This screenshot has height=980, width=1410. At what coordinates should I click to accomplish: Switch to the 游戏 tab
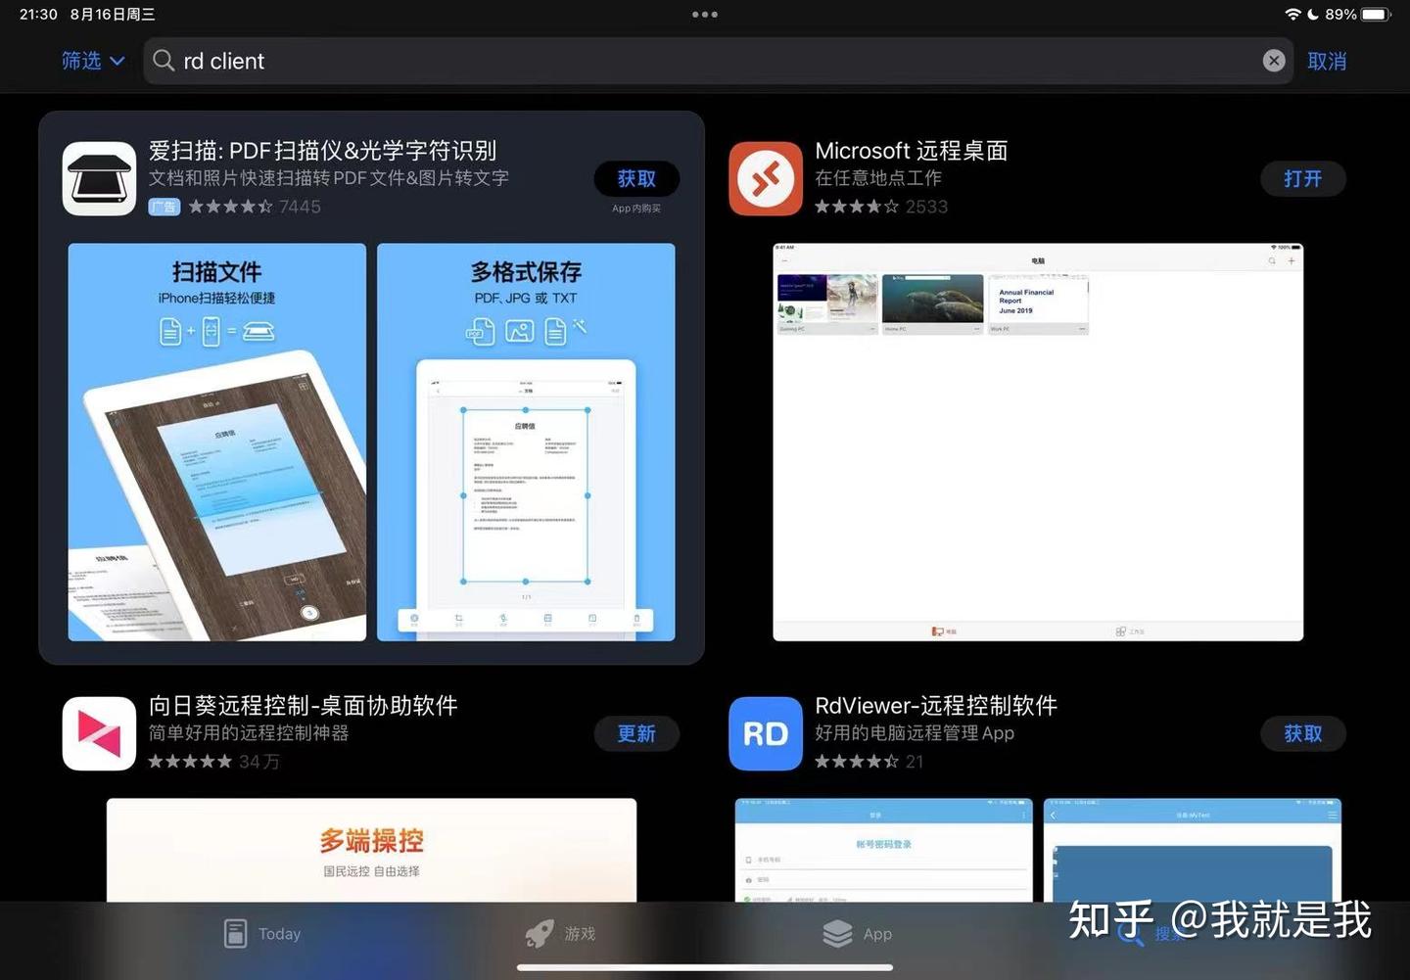[561, 933]
